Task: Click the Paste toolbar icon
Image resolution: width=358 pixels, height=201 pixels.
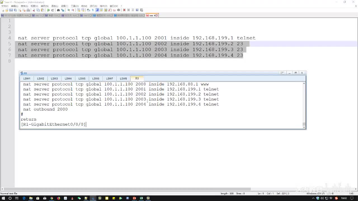Action: [42, 10]
